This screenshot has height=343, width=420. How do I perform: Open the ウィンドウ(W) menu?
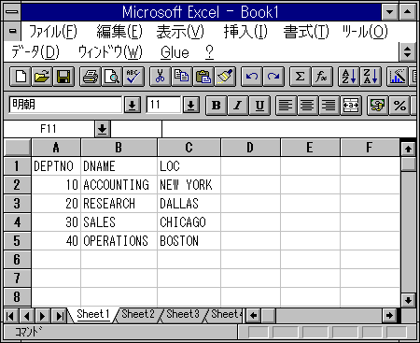pos(110,52)
